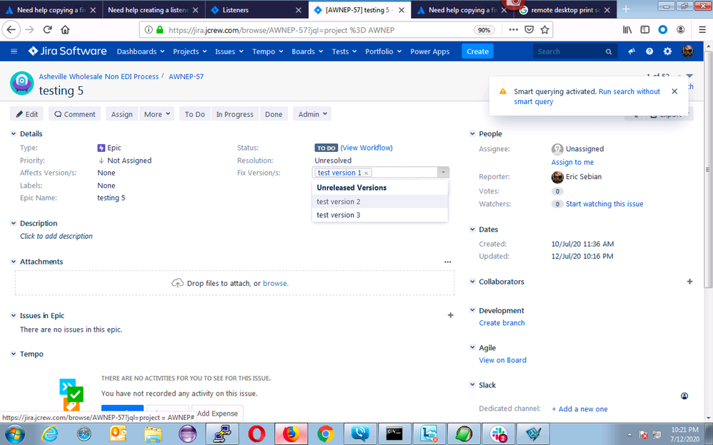Add an issue to epic with plus icon

point(450,315)
